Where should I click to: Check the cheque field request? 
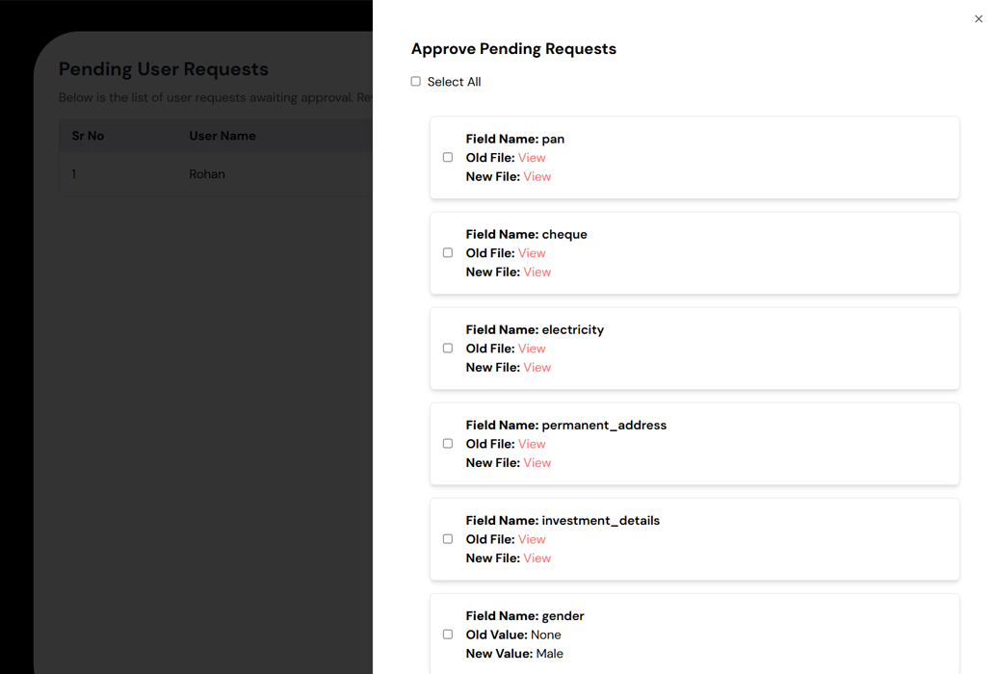[448, 252]
